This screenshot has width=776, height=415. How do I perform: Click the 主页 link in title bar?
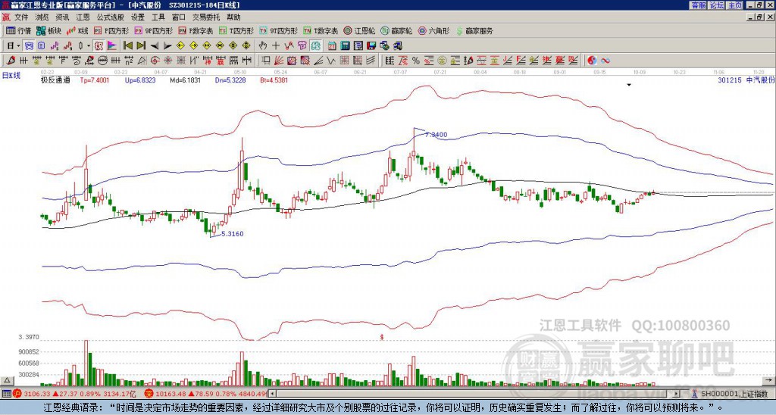[735, 5]
